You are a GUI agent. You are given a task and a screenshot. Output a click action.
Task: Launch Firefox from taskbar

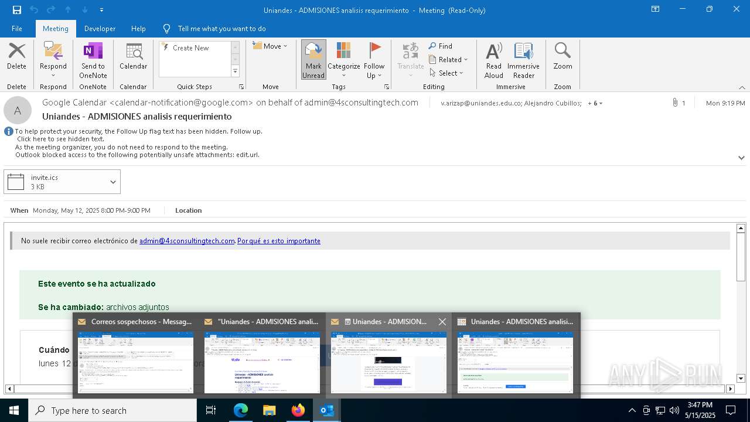click(298, 410)
